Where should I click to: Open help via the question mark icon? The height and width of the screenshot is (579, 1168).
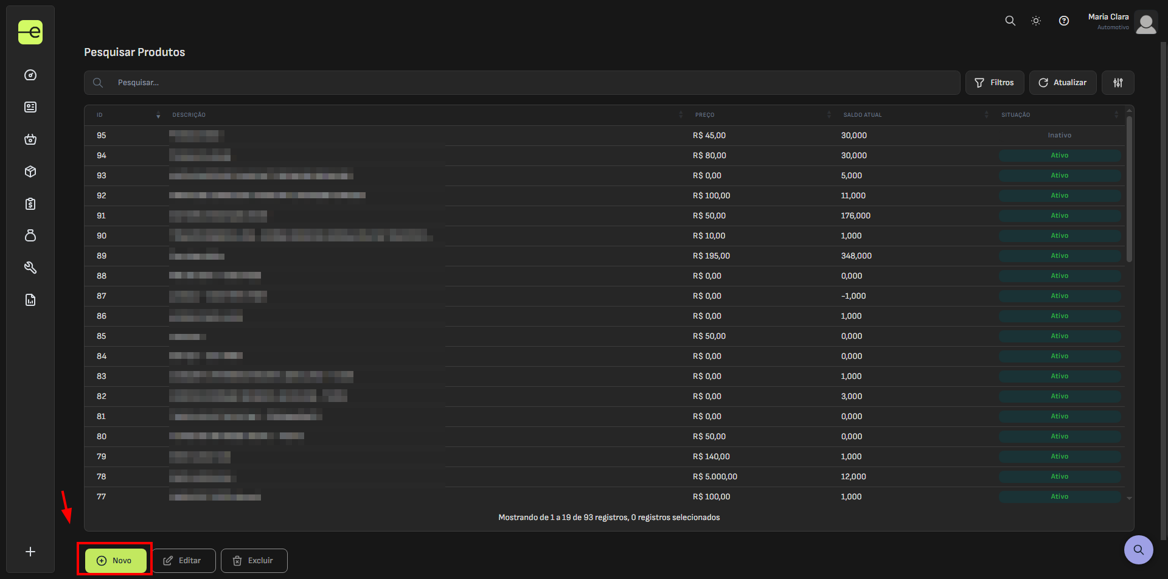(x=1064, y=21)
